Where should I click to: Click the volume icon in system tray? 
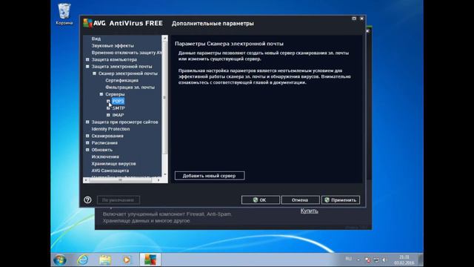tap(384, 260)
